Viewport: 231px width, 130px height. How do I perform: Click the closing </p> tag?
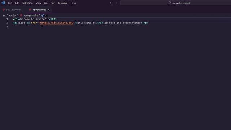point(145,23)
